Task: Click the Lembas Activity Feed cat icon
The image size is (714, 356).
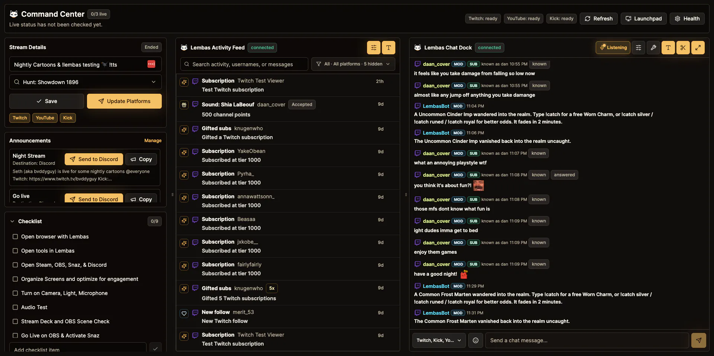Action: 184,48
